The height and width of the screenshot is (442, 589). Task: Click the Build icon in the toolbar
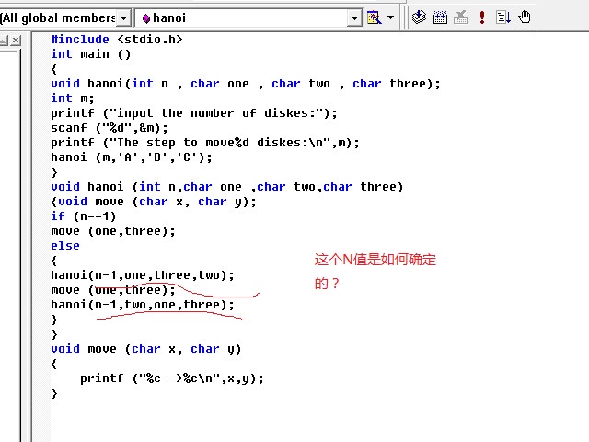440,17
